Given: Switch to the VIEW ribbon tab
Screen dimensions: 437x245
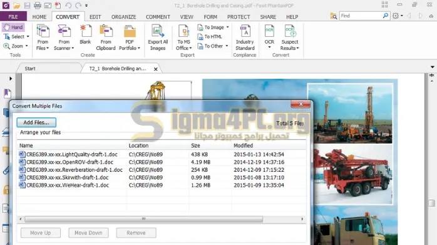Looking at the screenshot, I should tap(187, 17).
